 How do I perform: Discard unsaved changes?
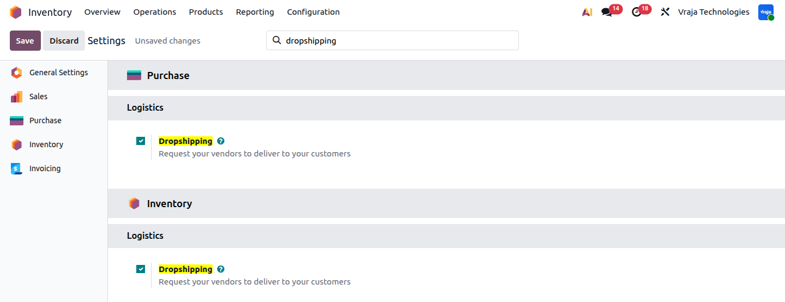click(64, 41)
